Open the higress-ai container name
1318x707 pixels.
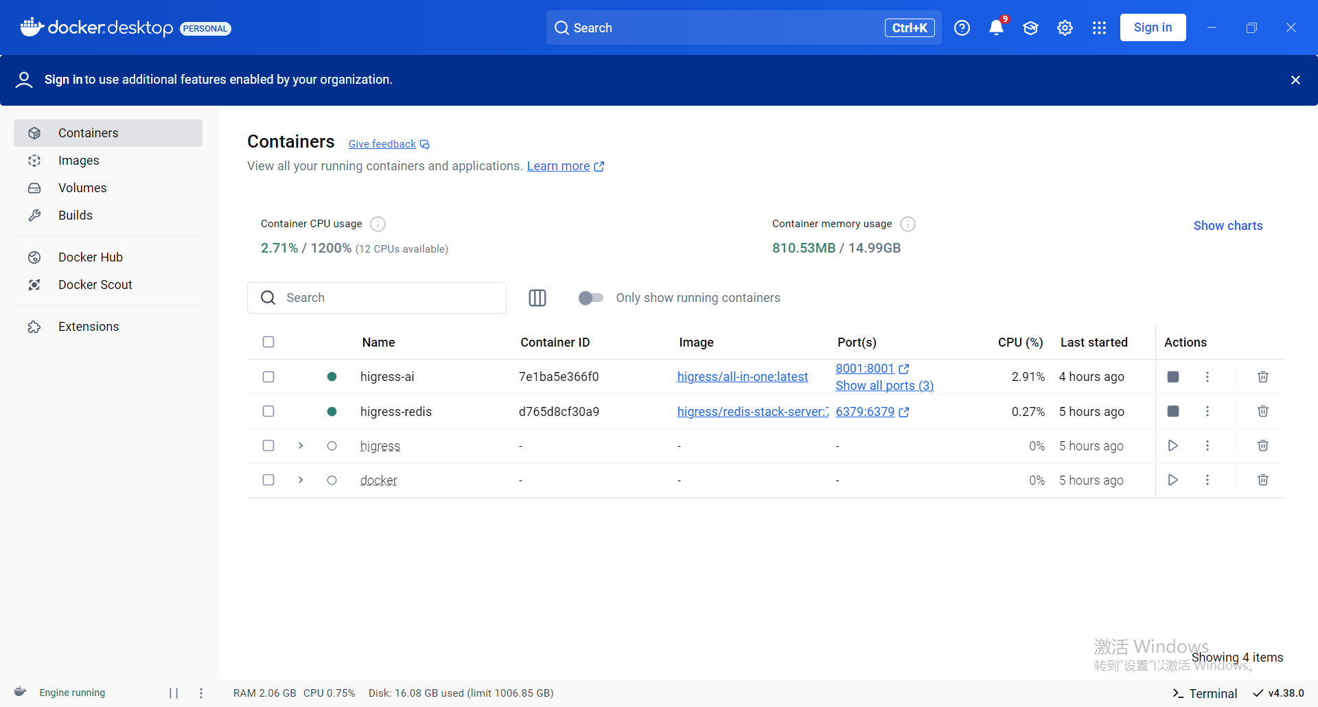(x=387, y=377)
